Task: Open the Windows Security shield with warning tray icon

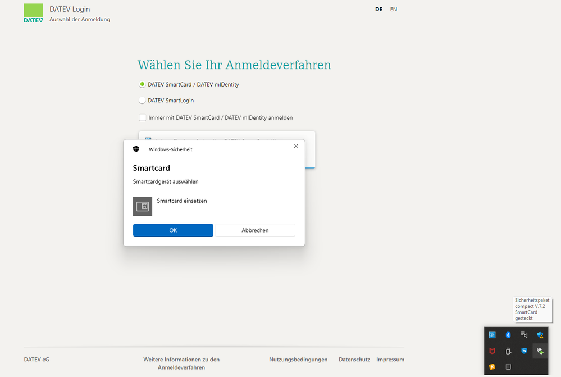Action: (540, 335)
